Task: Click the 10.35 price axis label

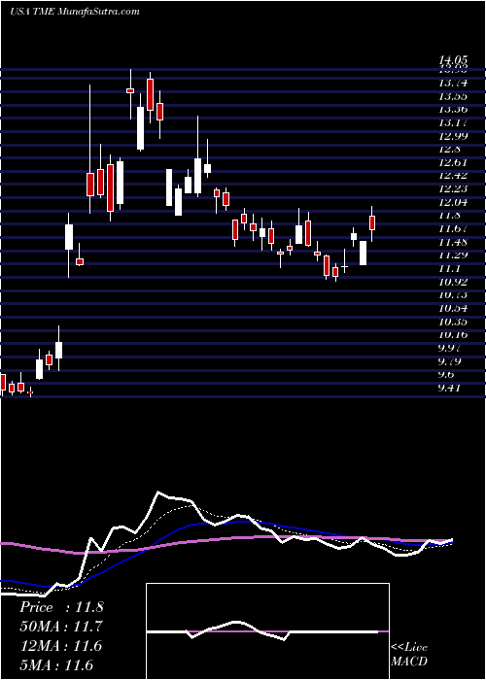Action: (x=453, y=322)
